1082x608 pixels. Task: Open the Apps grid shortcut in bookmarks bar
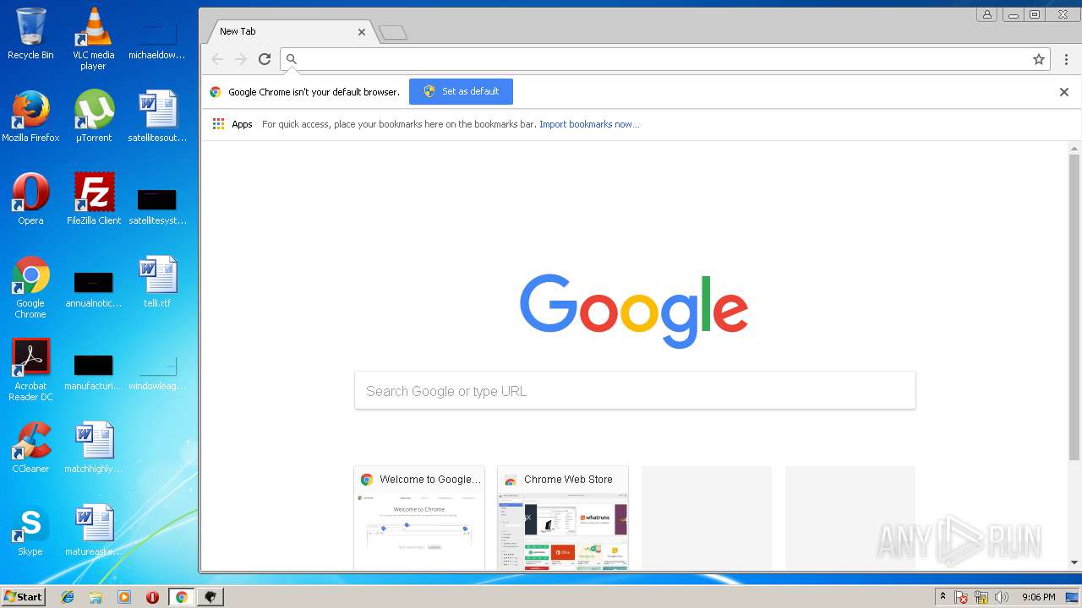tap(232, 124)
